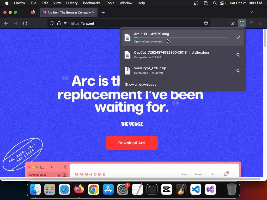The width and height of the screenshot is (267, 200).
Task: Open the History menu
Action: click(x=72, y=3)
